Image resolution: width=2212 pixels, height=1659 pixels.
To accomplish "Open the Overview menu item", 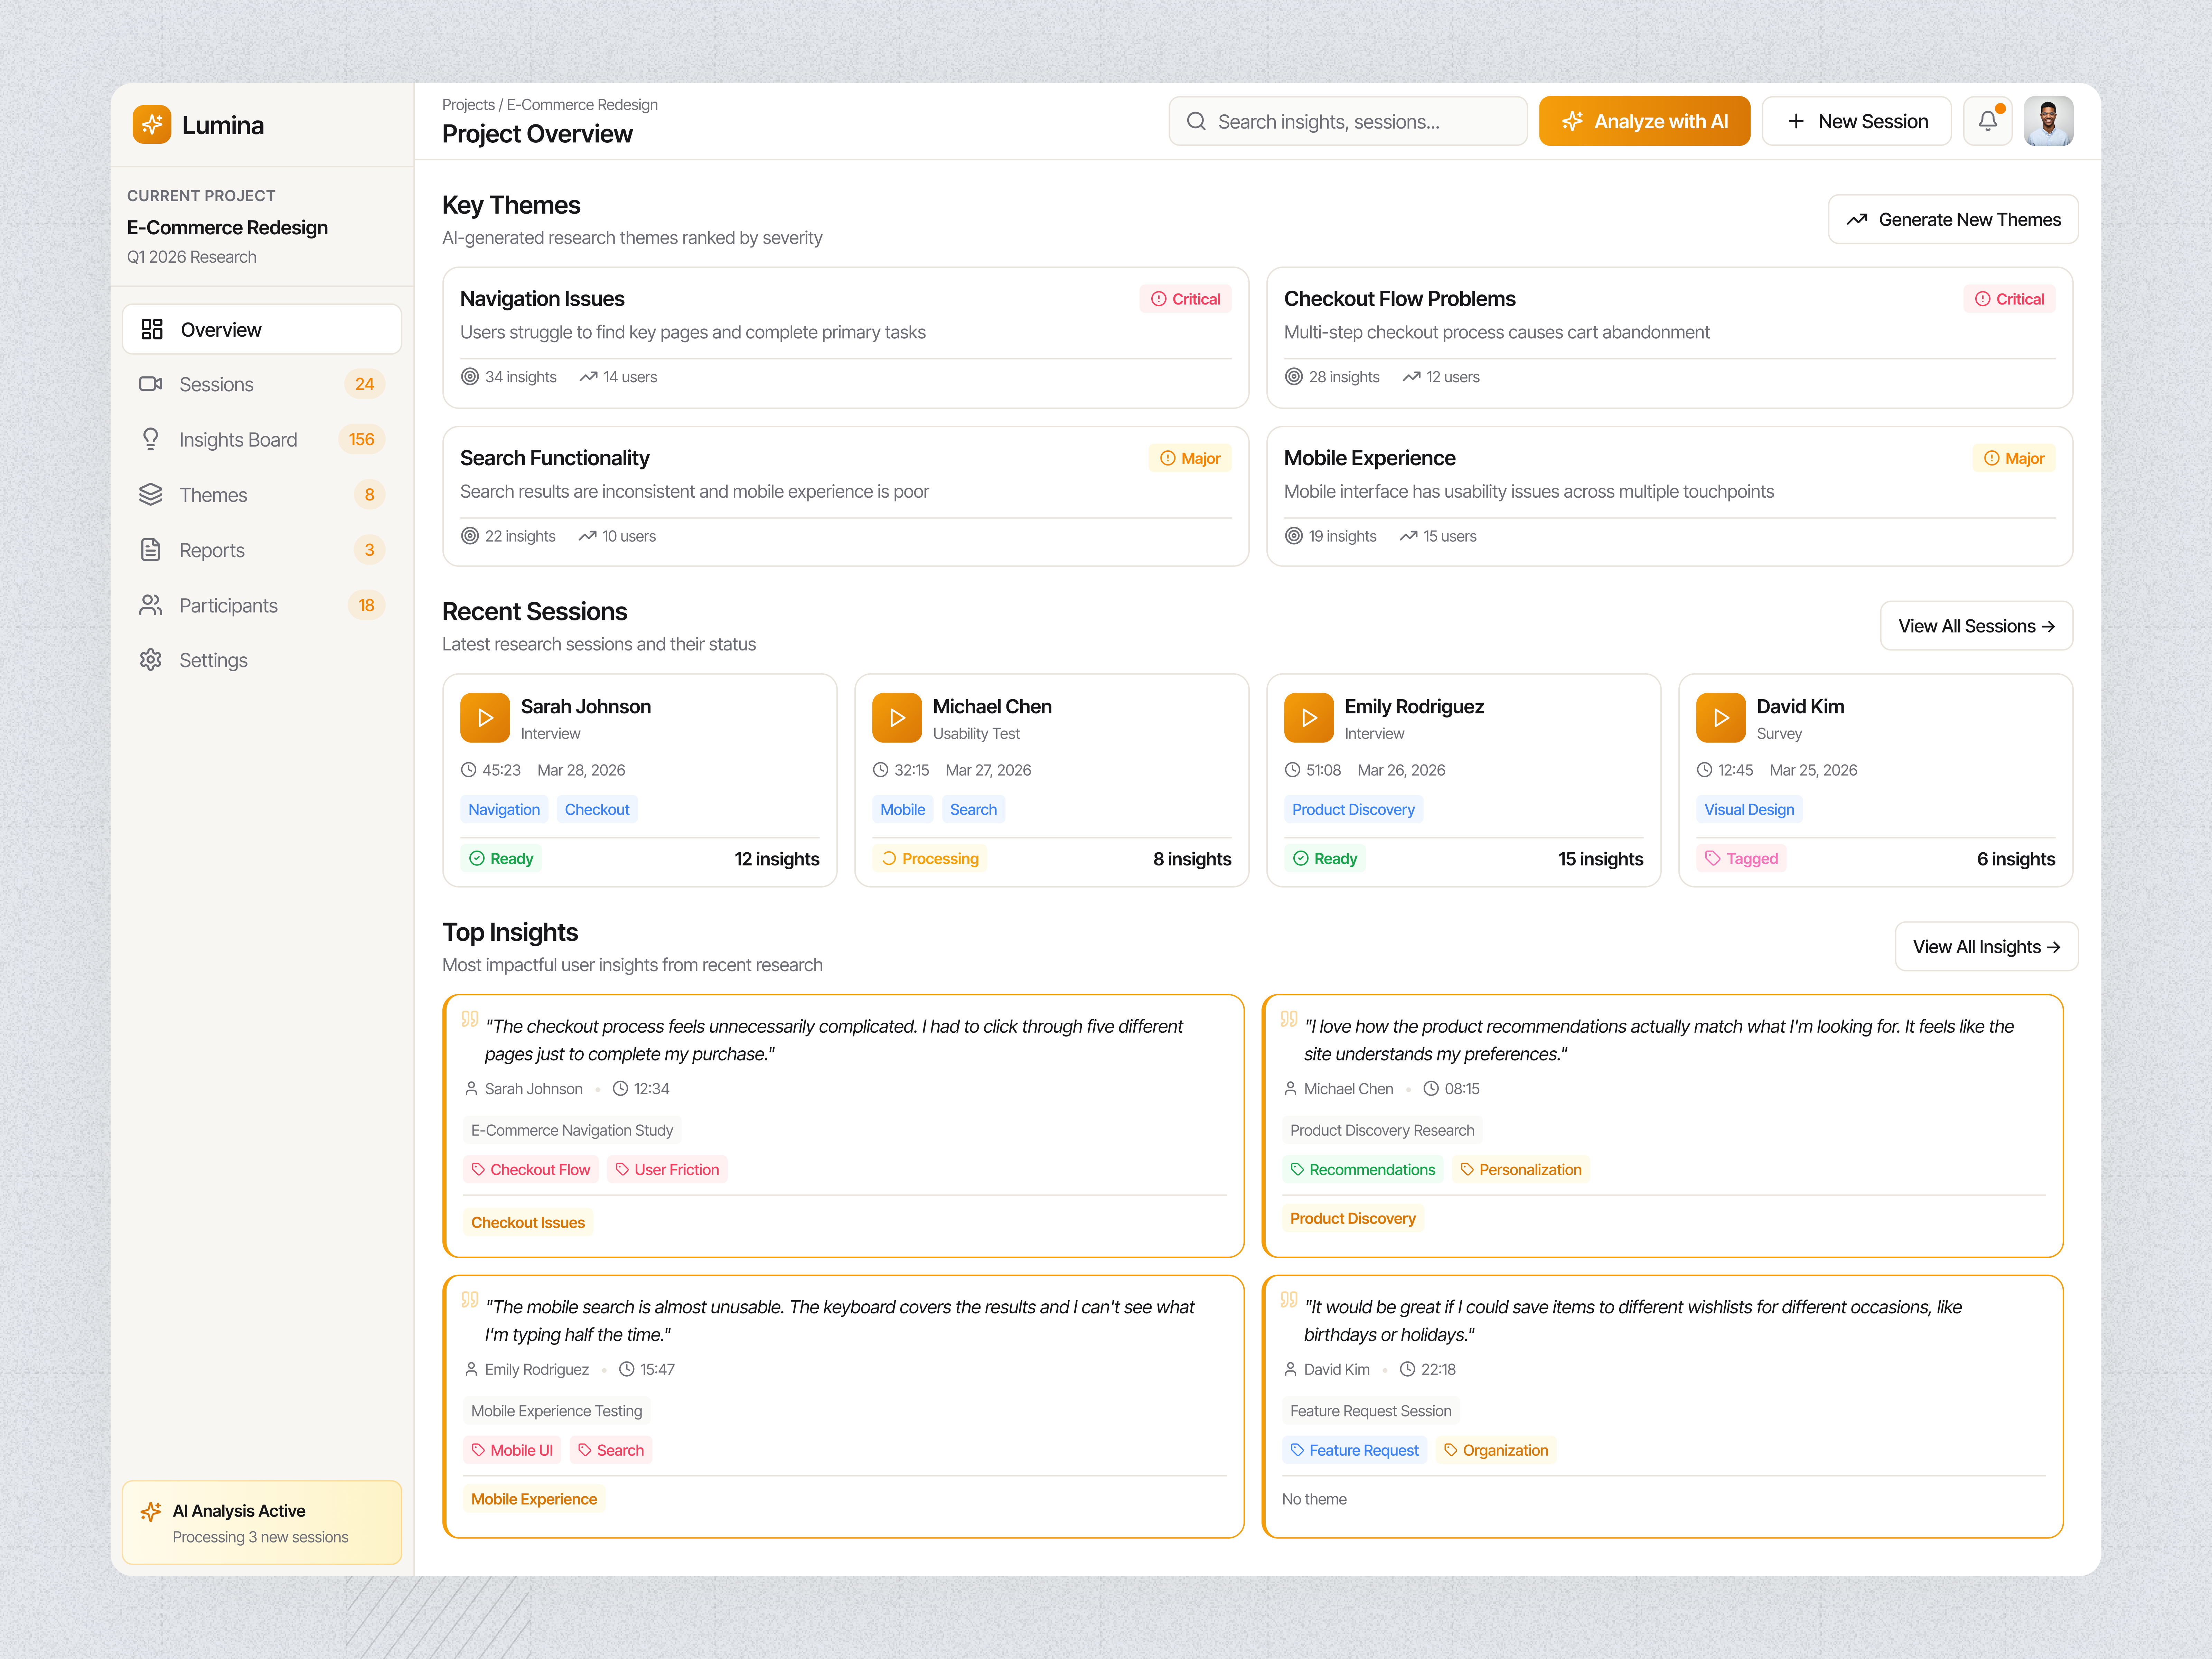I will click(262, 329).
